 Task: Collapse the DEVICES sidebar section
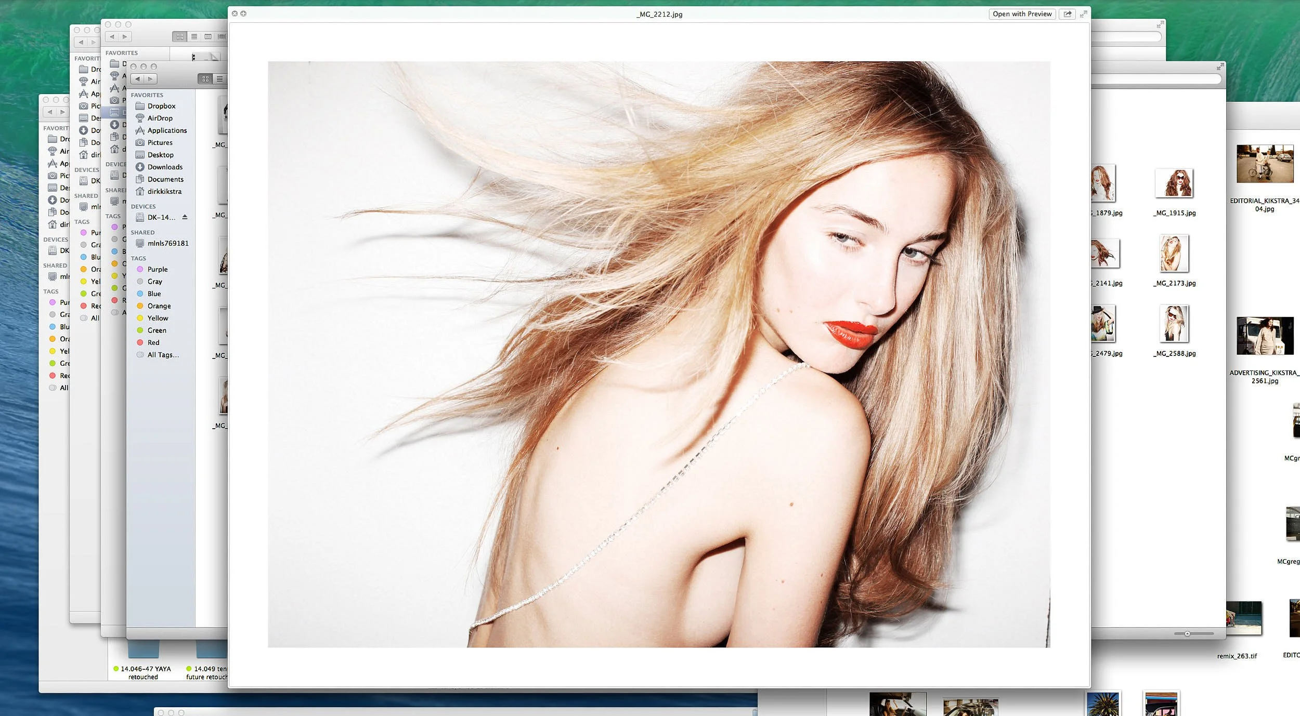[x=144, y=206]
